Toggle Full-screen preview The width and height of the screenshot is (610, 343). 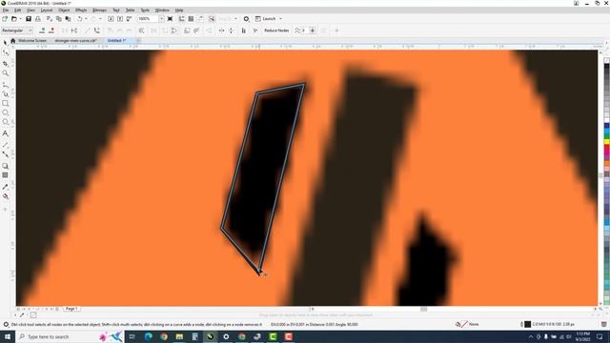coord(170,19)
